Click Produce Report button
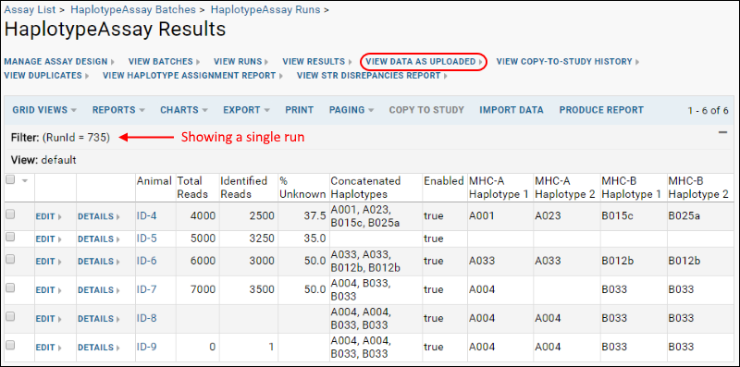 tap(601, 110)
